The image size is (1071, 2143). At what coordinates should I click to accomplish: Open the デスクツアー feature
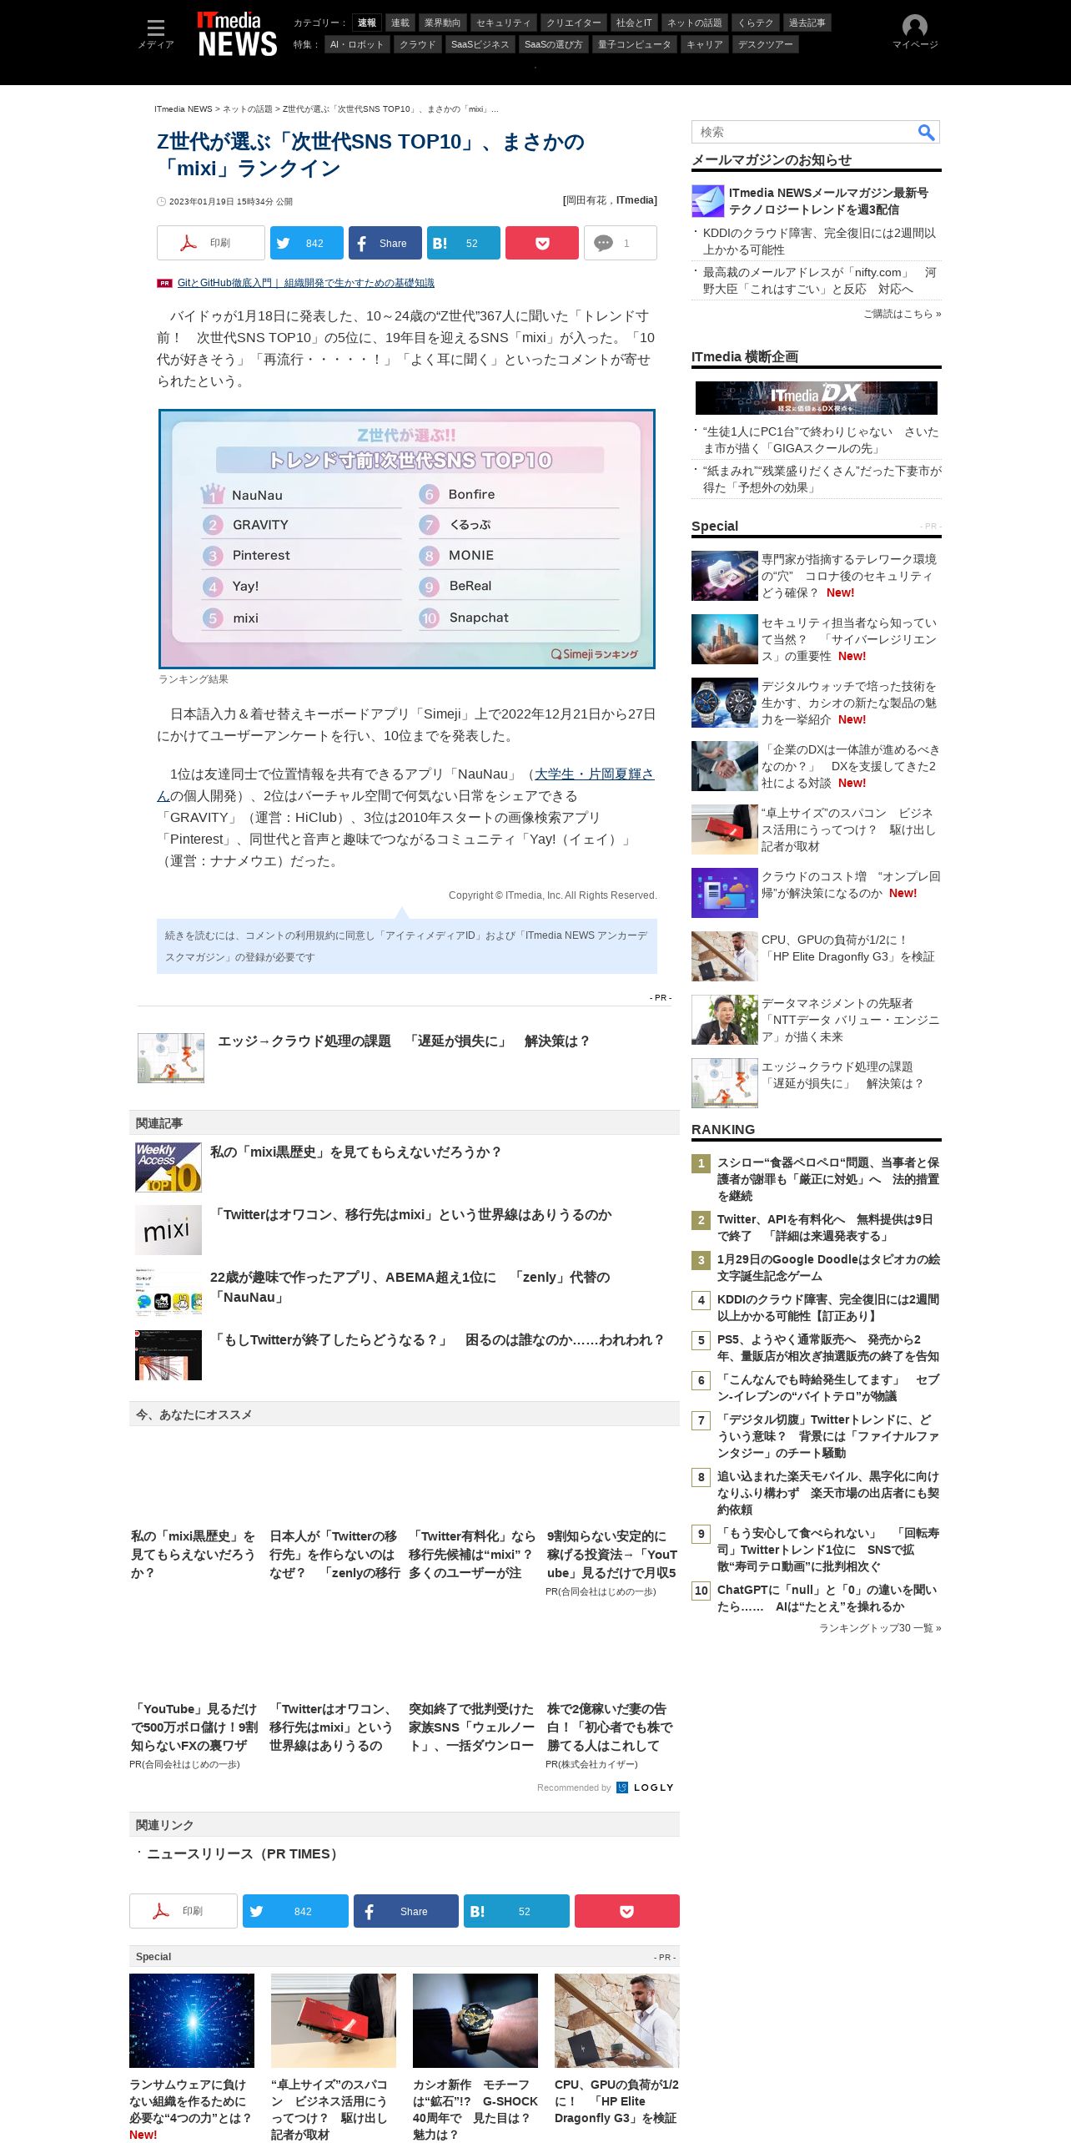coord(765,44)
